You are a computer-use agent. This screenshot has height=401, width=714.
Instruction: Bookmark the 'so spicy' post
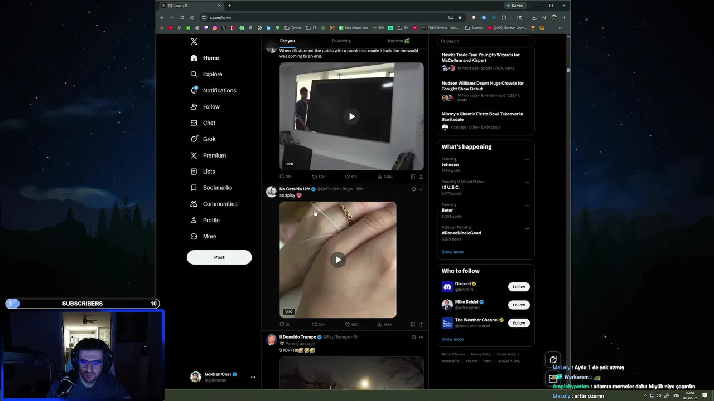(x=413, y=324)
